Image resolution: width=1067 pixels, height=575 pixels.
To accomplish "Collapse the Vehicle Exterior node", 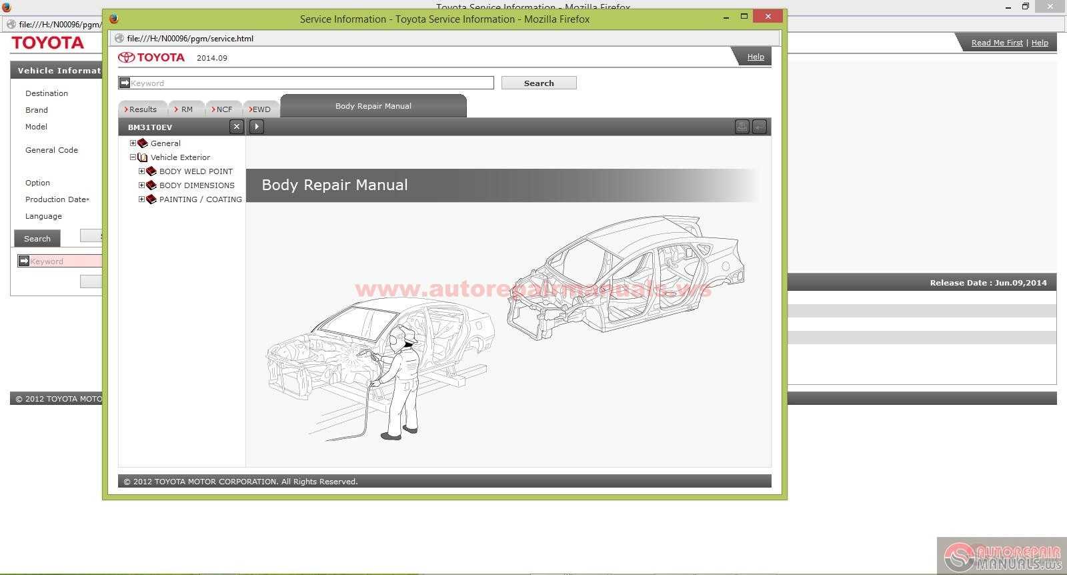I will [x=133, y=157].
